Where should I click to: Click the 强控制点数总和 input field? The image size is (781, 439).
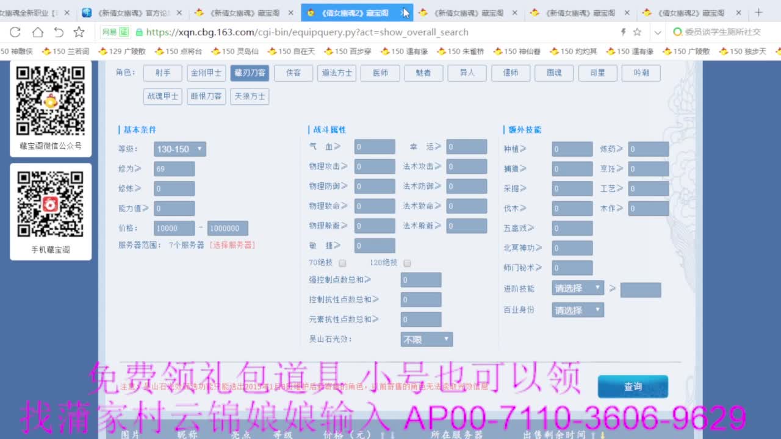tap(421, 280)
